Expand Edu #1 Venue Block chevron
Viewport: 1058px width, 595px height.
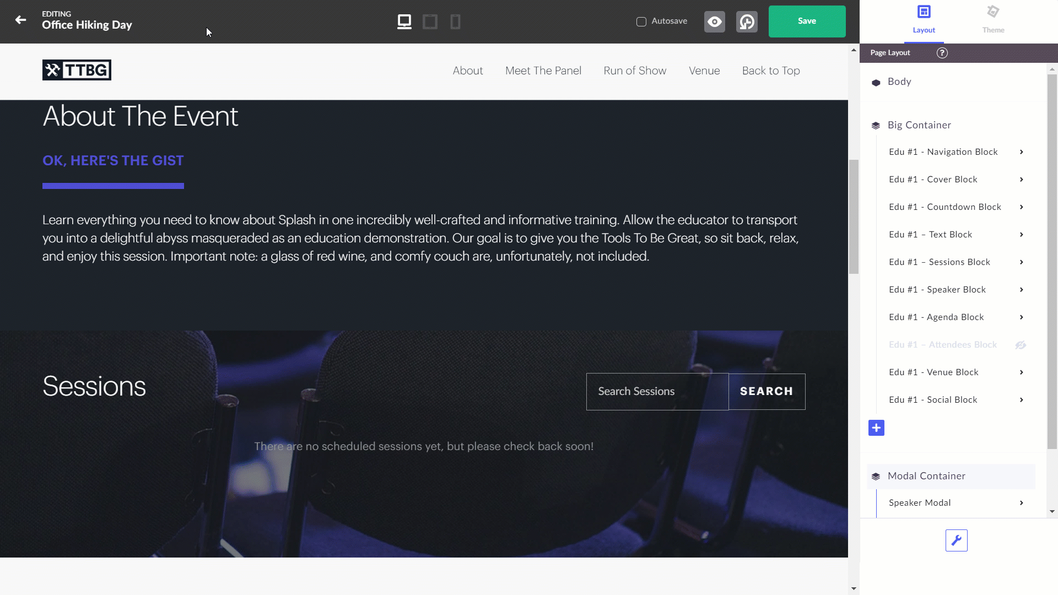tap(1021, 372)
